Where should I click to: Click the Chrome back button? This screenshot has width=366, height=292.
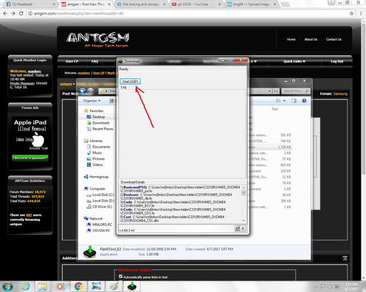5,14
